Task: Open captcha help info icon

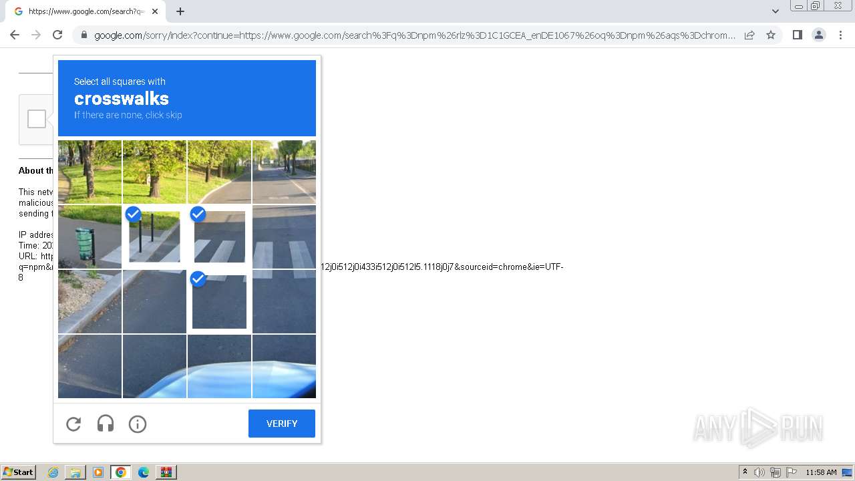Action: pyautogui.click(x=138, y=424)
